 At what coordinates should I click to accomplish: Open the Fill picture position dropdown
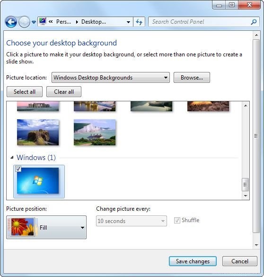tap(46, 227)
